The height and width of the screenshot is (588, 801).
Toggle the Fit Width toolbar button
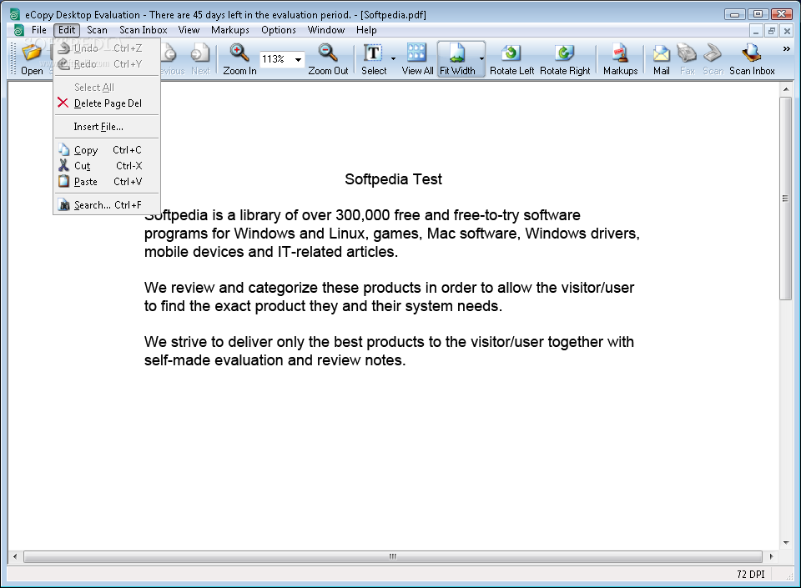[x=457, y=59]
